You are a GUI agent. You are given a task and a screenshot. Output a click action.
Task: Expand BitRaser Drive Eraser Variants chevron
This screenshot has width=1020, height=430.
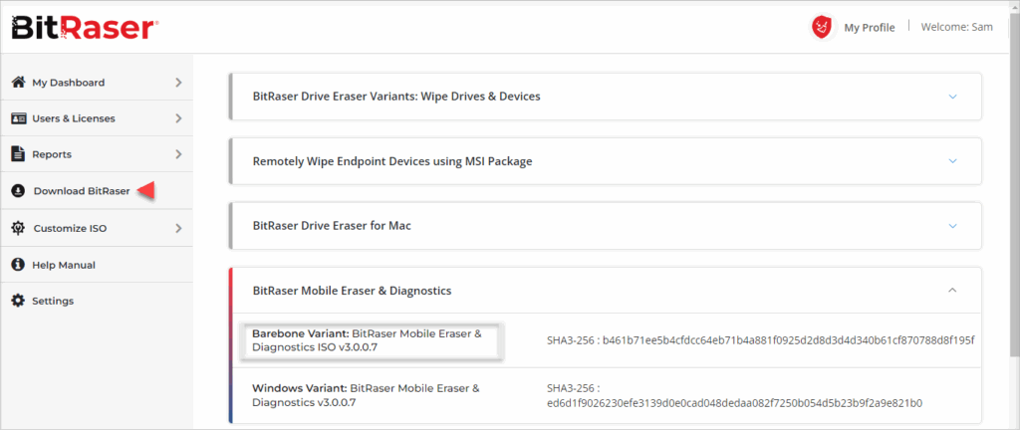click(x=953, y=97)
